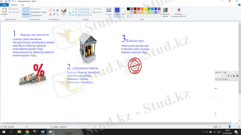The width and height of the screenshot is (241, 135).
Task: Choose the Right triangle shape
Action: tap(70, 12)
